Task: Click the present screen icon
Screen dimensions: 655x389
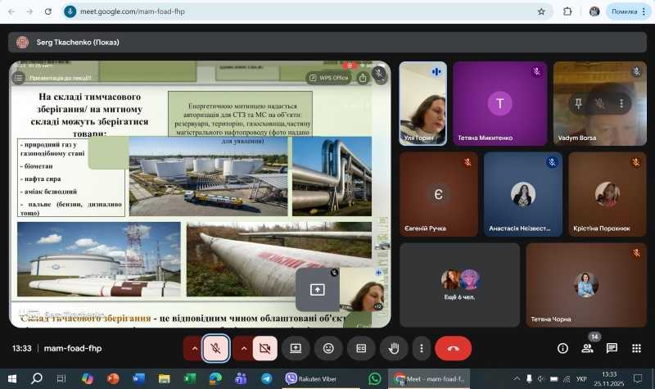Action: tap(296, 348)
